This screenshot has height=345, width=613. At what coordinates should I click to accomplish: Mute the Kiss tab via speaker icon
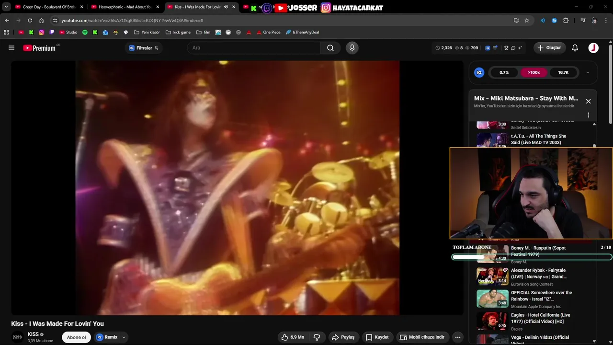click(x=226, y=7)
